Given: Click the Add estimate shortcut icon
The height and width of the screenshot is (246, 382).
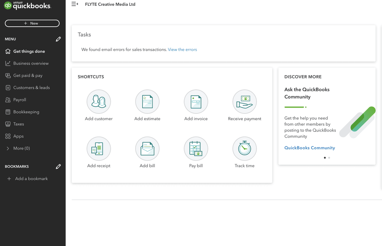Looking at the screenshot, I should click(x=147, y=101).
